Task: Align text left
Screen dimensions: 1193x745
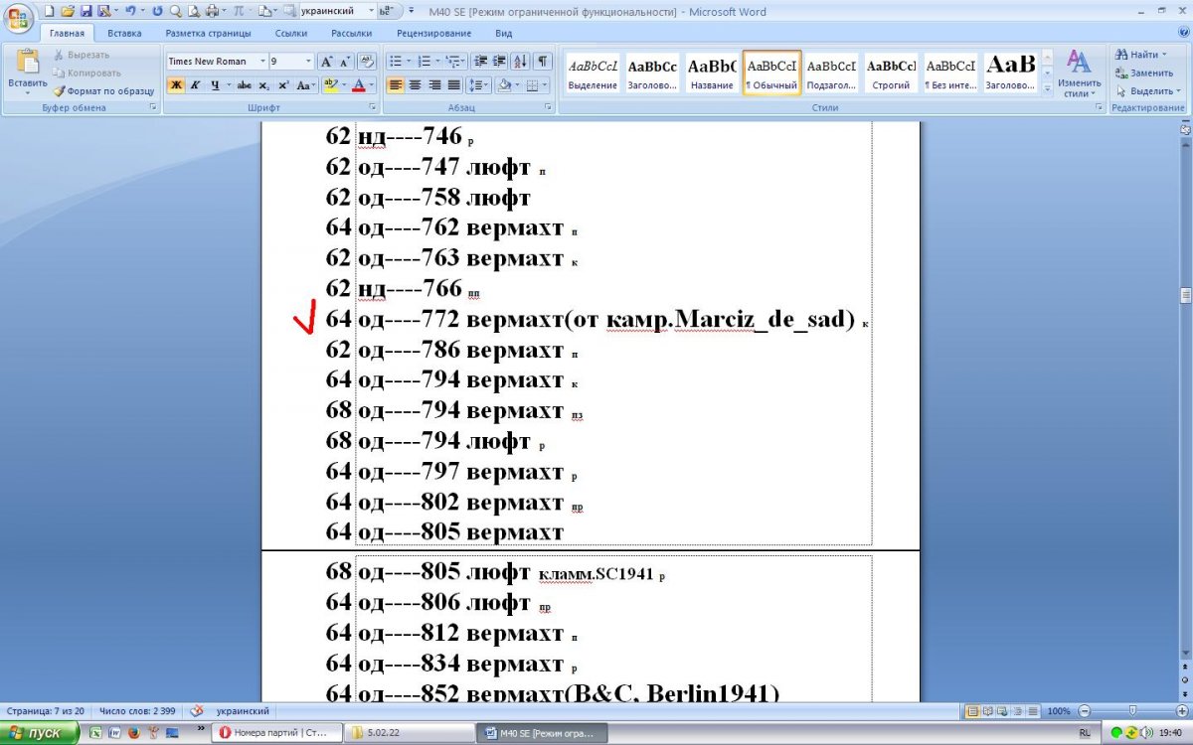Action: pos(395,85)
